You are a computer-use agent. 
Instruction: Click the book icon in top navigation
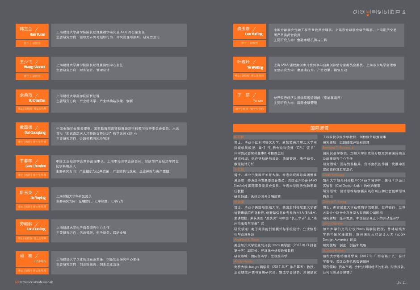pyautogui.click(x=374, y=11)
